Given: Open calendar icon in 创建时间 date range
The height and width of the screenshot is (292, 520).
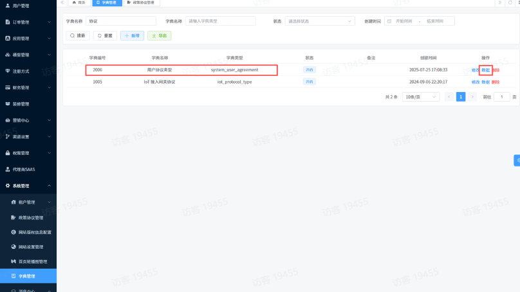Looking at the screenshot, I should pyautogui.click(x=389, y=21).
